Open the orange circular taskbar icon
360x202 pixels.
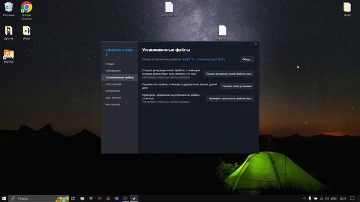click(x=108, y=198)
